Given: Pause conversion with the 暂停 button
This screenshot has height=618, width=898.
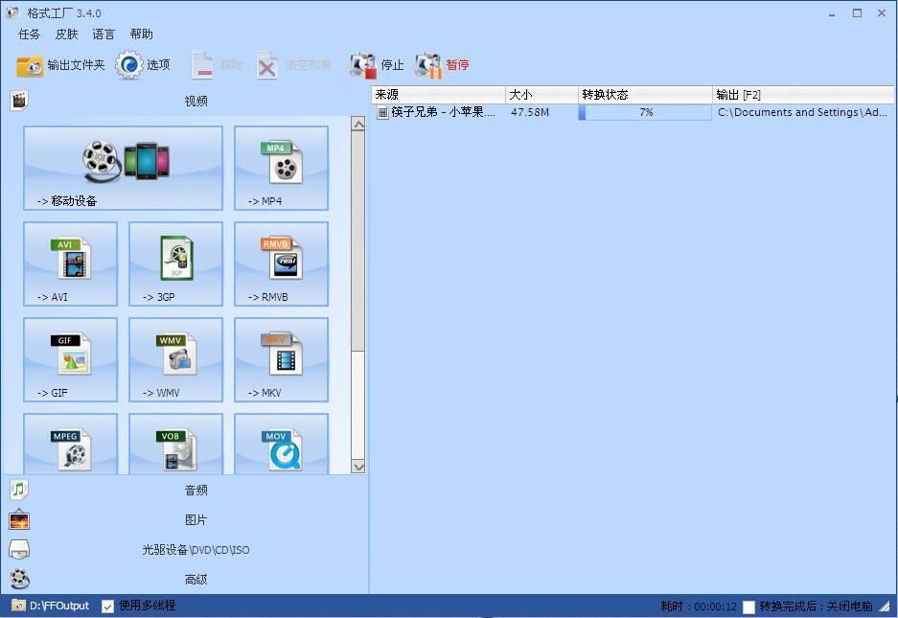Looking at the screenshot, I should tap(443, 65).
